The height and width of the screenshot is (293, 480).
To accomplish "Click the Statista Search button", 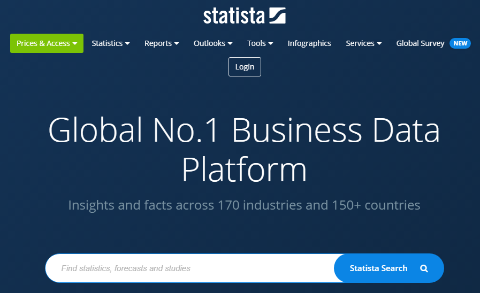I will [389, 268].
